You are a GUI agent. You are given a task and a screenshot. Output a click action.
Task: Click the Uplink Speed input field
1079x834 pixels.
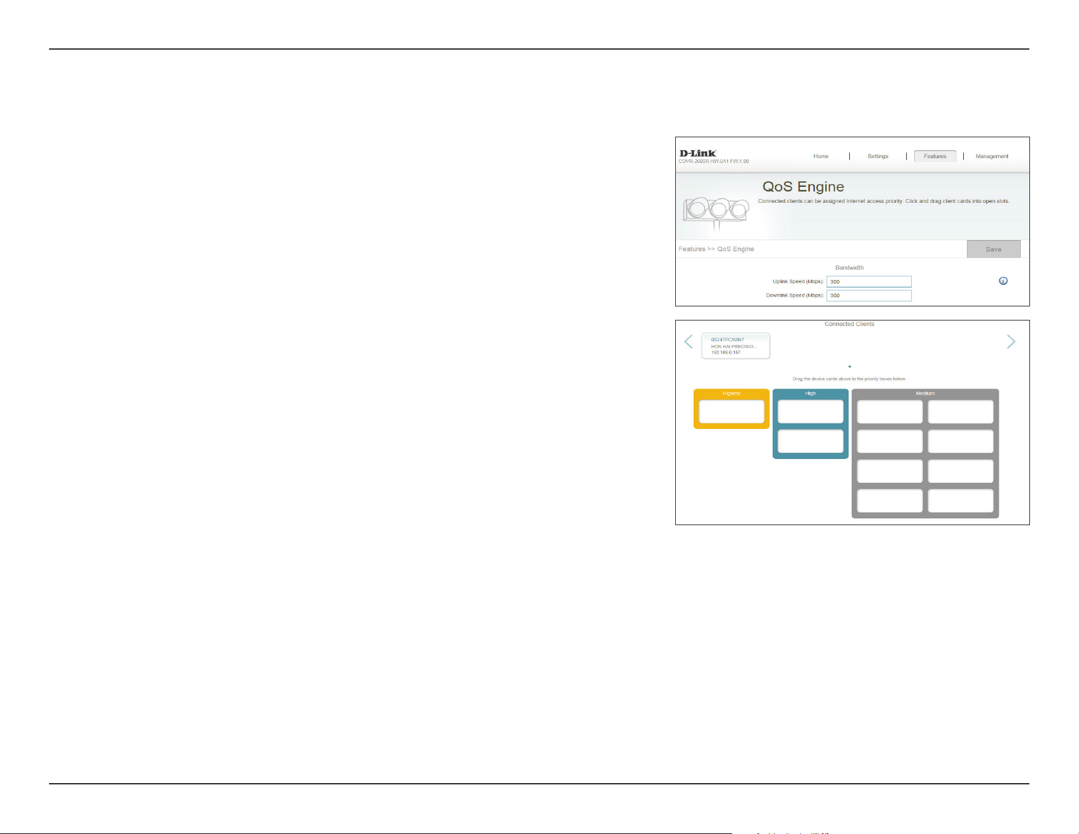(869, 281)
